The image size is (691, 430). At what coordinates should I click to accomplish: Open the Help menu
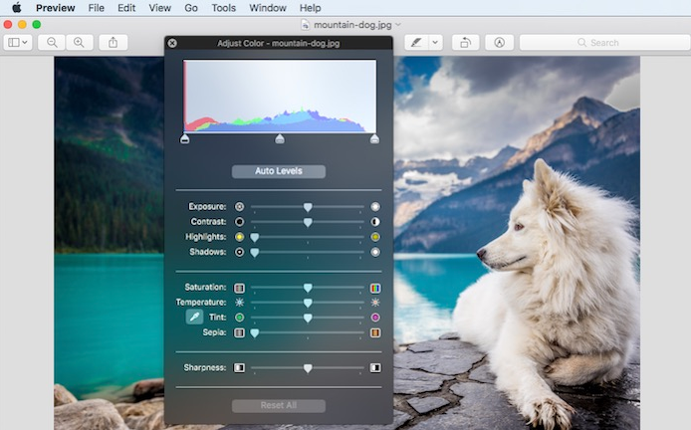311,8
